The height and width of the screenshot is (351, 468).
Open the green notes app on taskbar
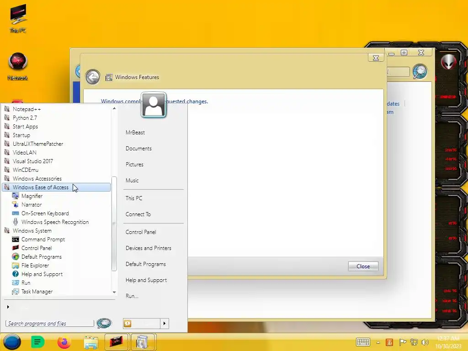tap(37, 342)
